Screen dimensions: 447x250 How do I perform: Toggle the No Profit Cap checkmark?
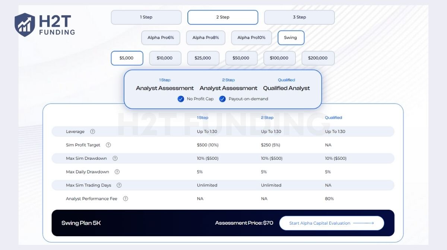(x=181, y=99)
